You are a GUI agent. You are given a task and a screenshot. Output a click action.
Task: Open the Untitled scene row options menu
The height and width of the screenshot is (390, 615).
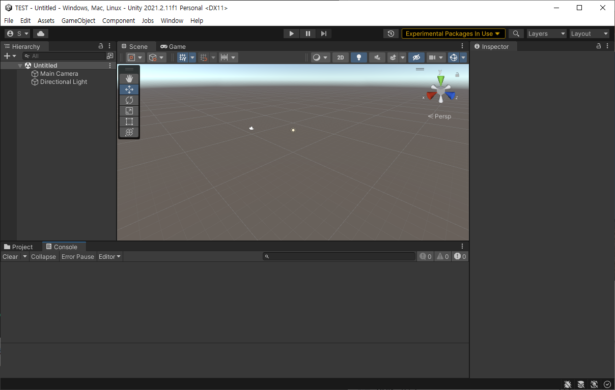pyautogui.click(x=110, y=66)
